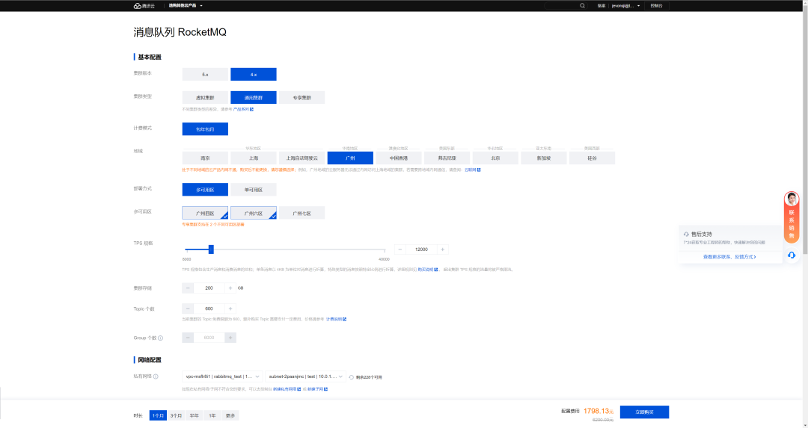This screenshot has height=428, width=808.
Task: Click the 备案 link in top bar
Action: coord(602,6)
